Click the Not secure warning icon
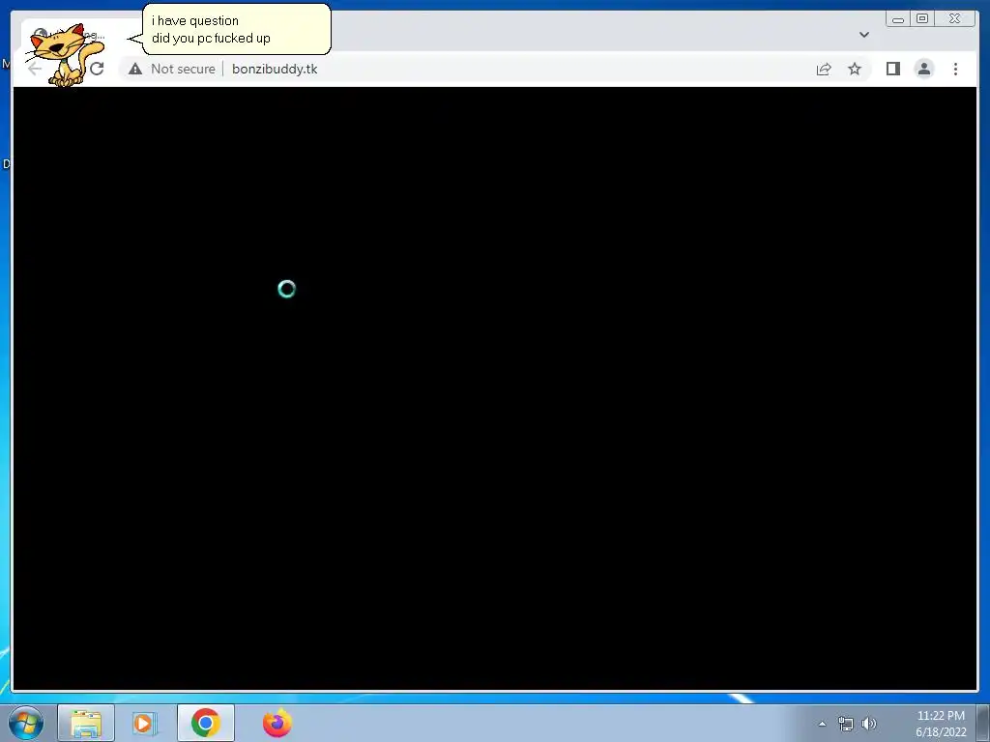Viewport: 990px width, 742px height. [135, 69]
